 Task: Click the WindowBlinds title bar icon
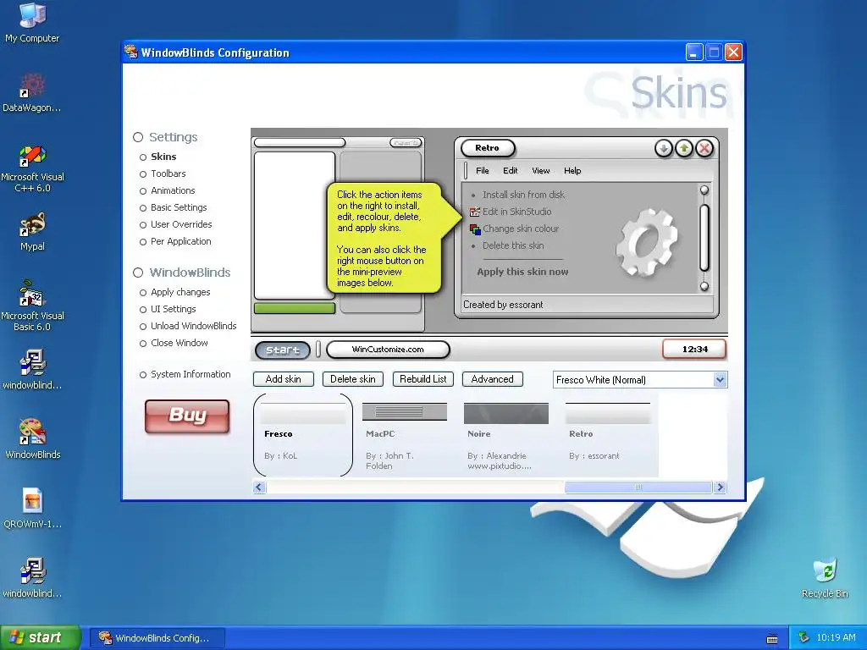point(131,52)
